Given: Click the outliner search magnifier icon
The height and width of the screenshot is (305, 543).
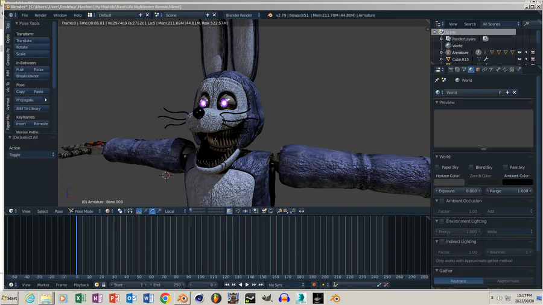Looking at the screenshot, I should point(526,24).
